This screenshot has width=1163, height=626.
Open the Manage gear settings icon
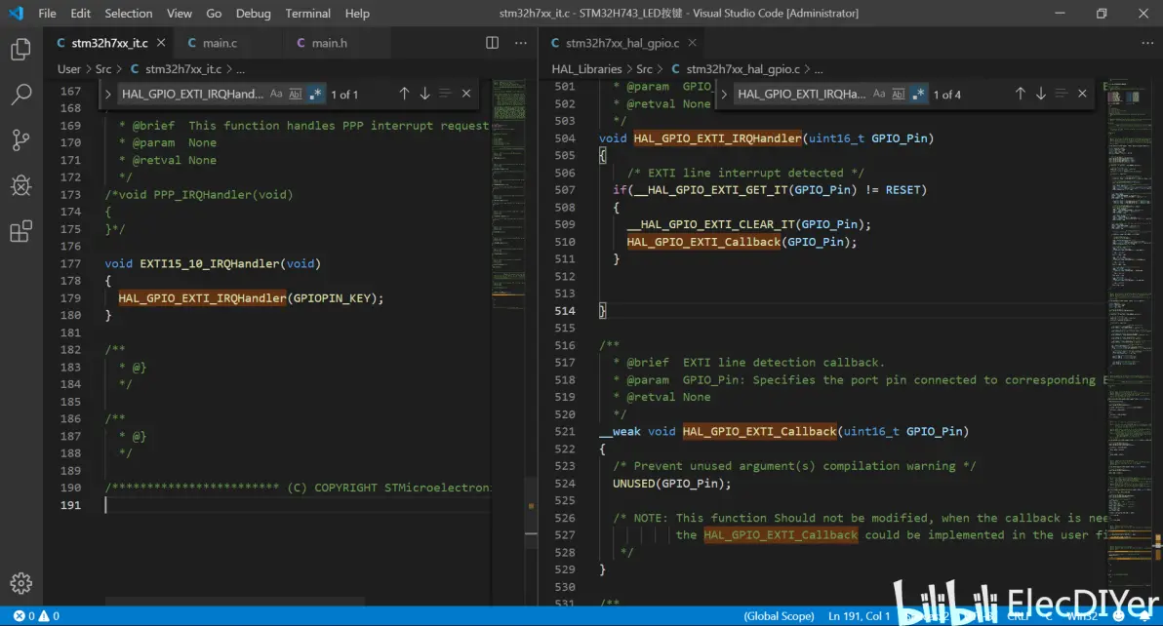point(20,583)
